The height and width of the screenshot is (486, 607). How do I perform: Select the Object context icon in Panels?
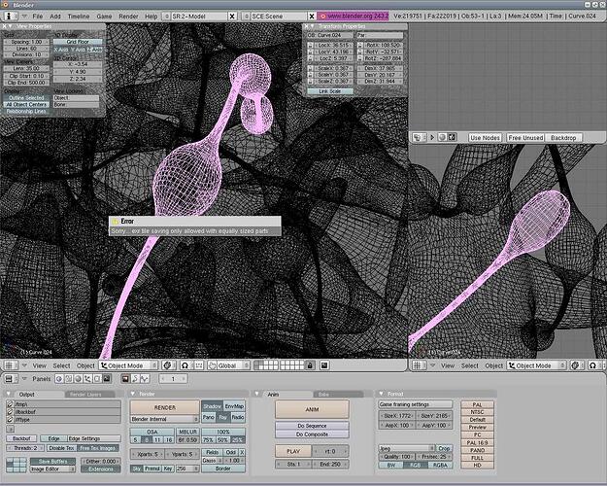(87, 379)
